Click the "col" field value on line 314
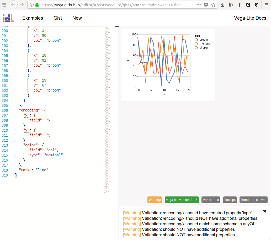 click(x=51, y=150)
